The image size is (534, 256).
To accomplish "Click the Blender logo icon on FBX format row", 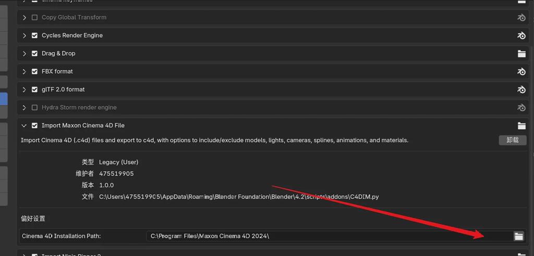I will (521, 71).
